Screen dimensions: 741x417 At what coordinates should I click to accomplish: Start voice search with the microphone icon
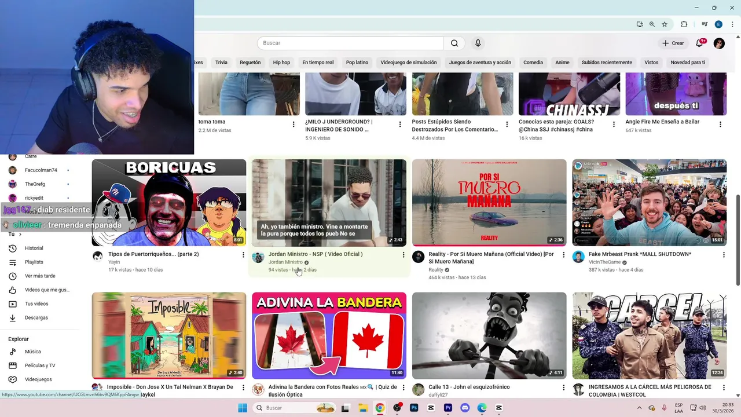click(x=478, y=43)
